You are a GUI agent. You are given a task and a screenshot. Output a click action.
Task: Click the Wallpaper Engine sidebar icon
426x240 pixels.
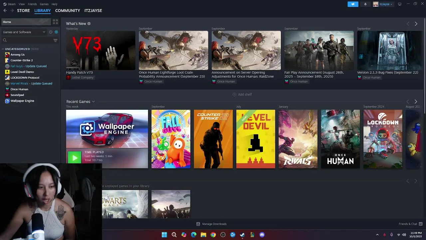click(x=7, y=101)
